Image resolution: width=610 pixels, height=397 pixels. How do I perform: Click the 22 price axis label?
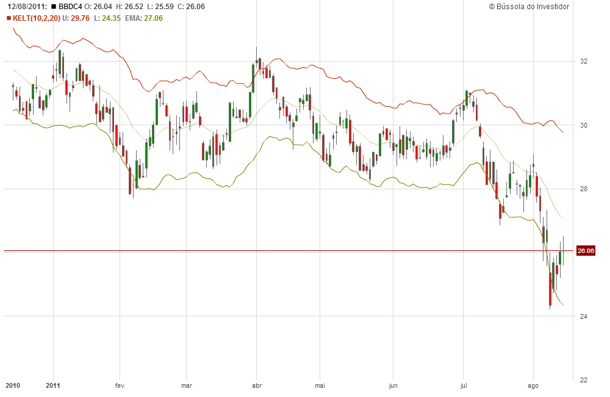pyautogui.click(x=584, y=380)
